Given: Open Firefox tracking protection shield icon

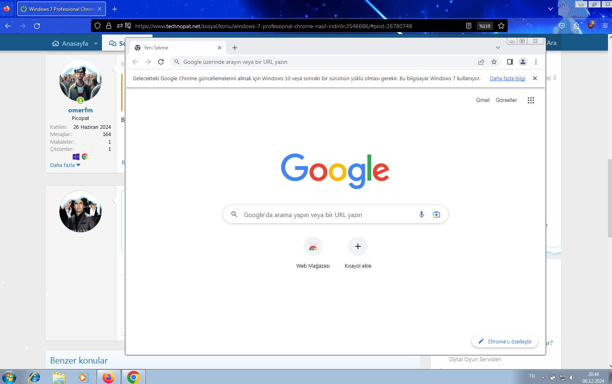Looking at the screenshot, I should pos(98,26).
